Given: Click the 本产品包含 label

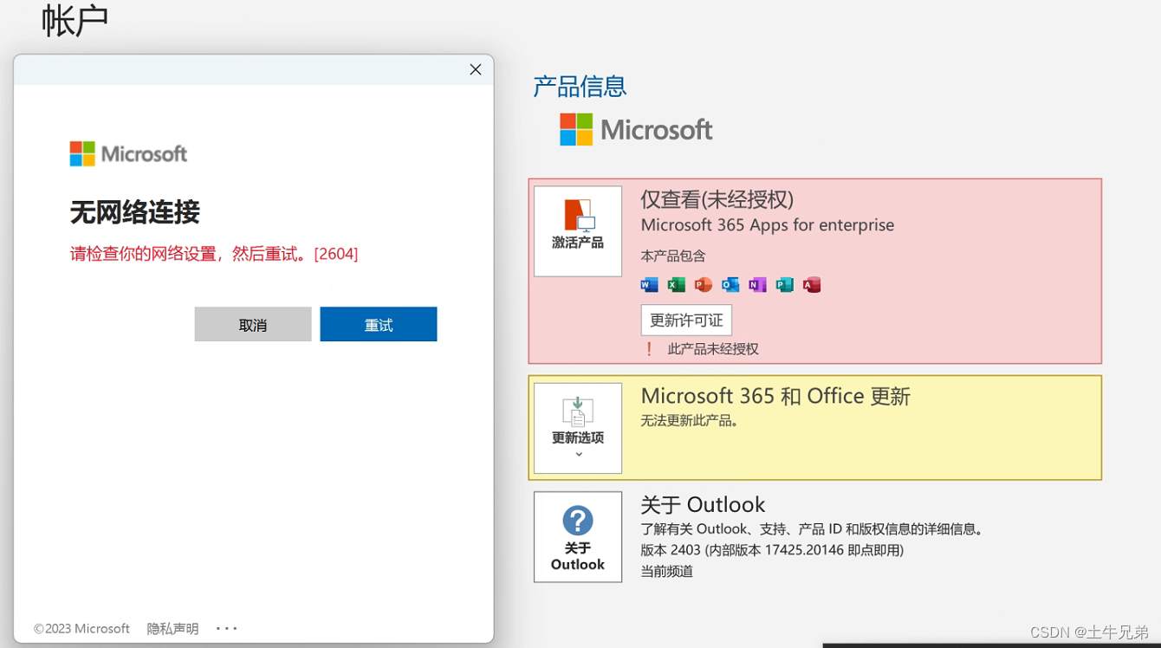Looking at the screenshot, I should pos(673,256).
